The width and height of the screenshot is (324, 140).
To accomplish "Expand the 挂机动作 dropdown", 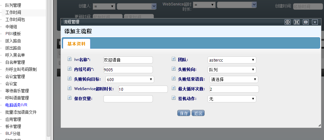I will (232, 99).
